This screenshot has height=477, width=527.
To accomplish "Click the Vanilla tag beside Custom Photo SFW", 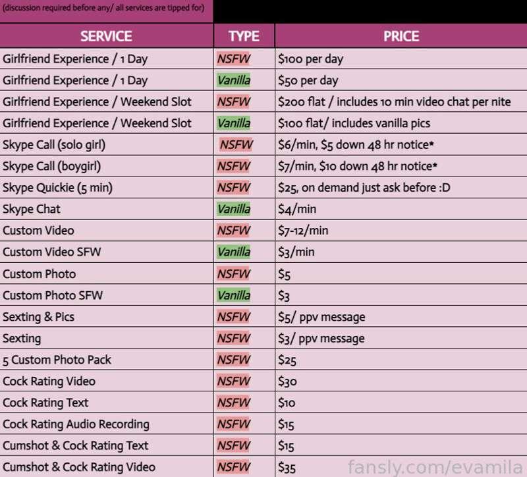I will click(234, 295).
